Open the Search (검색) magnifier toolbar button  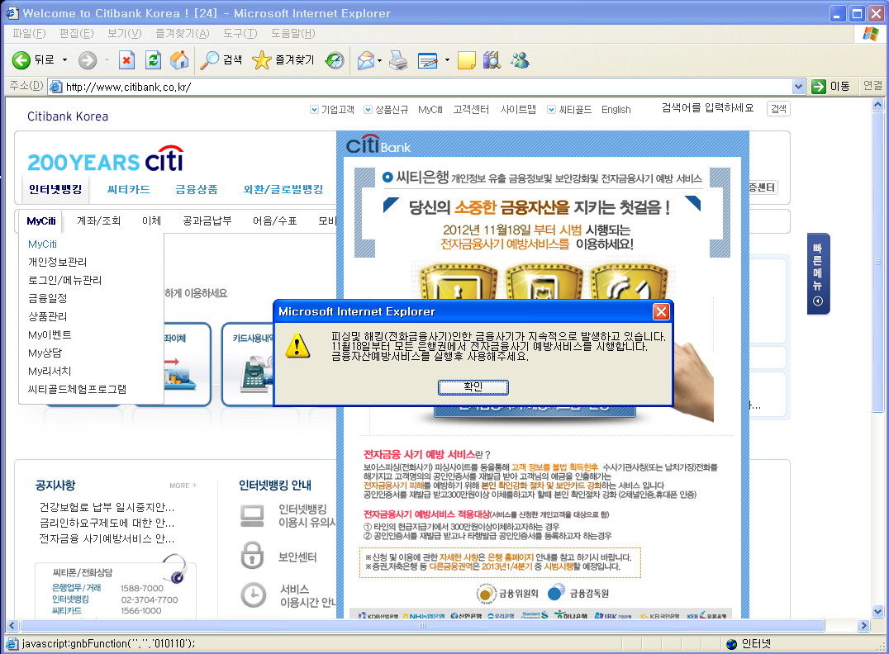click(x=221, y=59)
